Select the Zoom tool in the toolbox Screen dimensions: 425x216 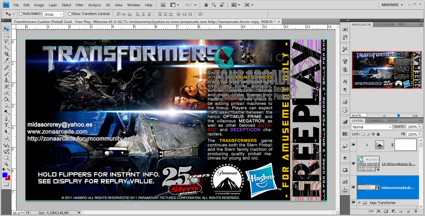click(x=6, y=164)
